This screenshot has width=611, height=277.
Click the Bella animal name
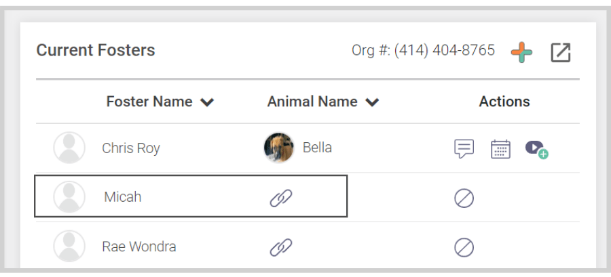tap(317, 148)
